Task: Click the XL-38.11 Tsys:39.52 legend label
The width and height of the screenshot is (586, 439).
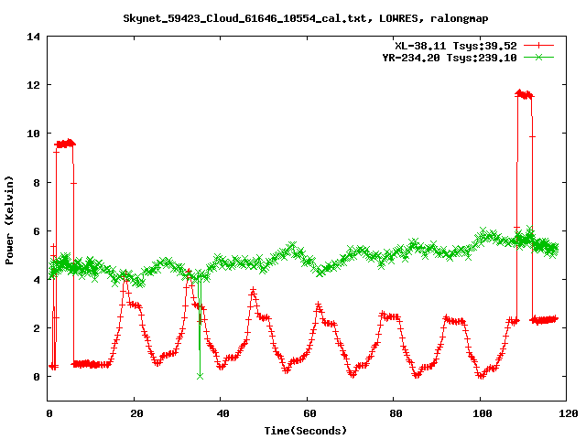Action: (x=456, y=46)
